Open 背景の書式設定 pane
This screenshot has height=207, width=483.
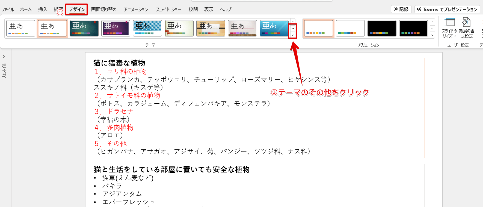pos(467,28)
